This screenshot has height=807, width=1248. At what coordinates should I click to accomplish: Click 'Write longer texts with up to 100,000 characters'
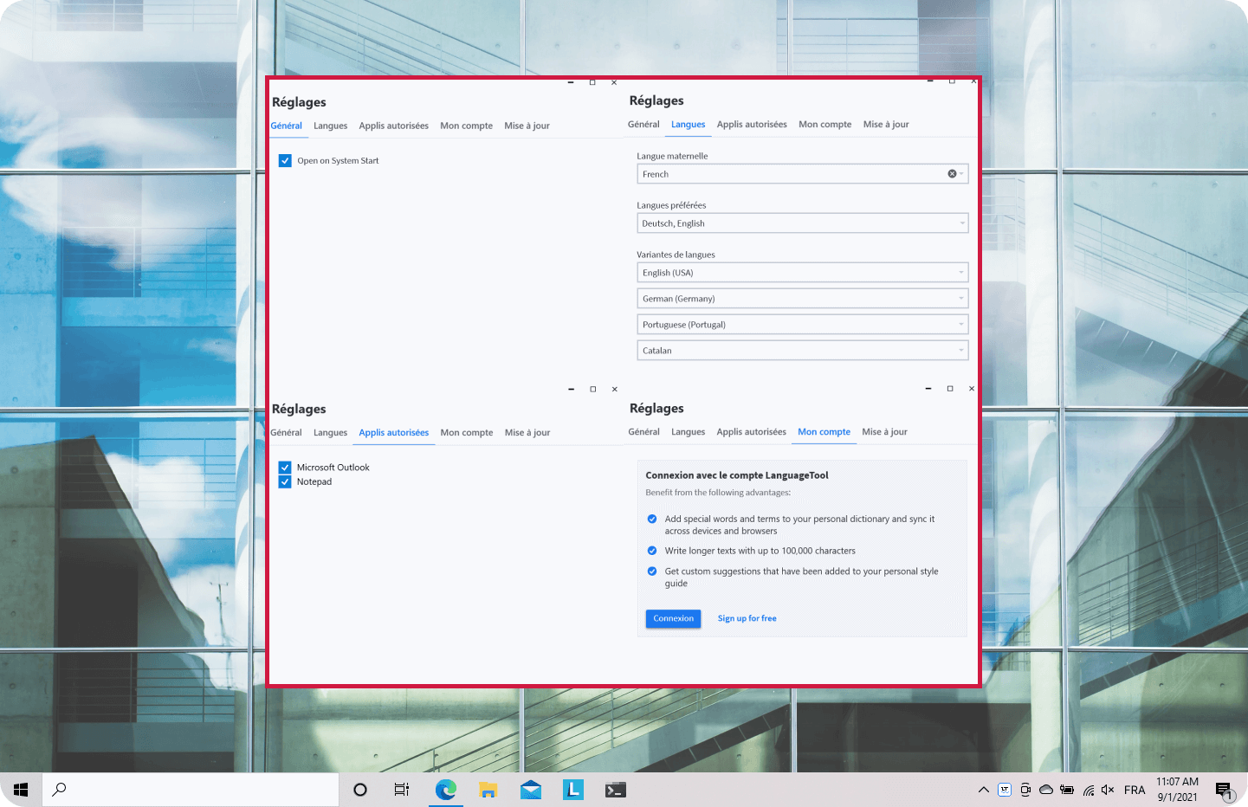click(x=760, y=551)
